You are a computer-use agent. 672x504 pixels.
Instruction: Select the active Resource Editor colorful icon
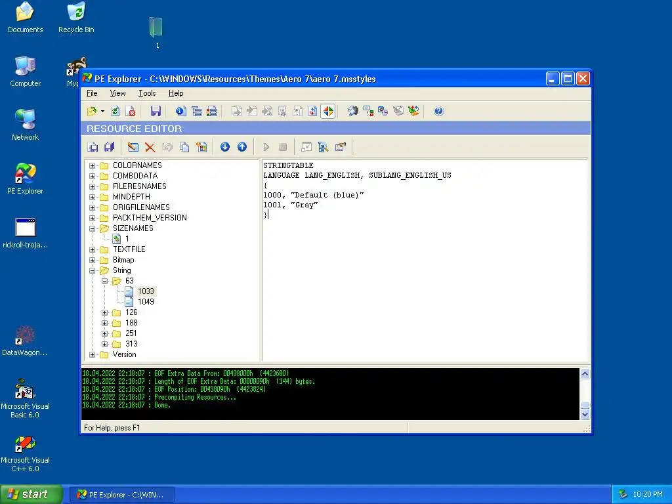328,112
